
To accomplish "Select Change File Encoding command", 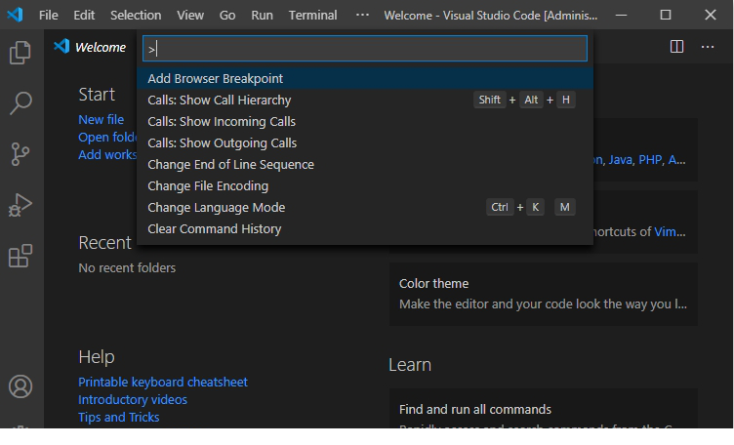I will pos(365,186).
